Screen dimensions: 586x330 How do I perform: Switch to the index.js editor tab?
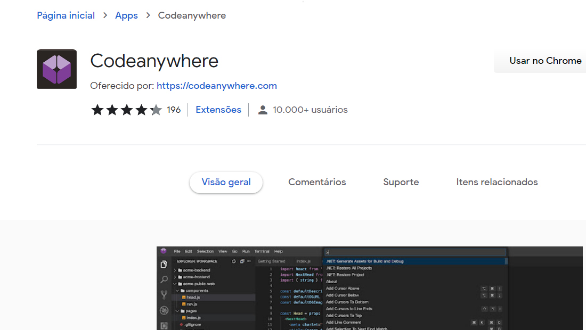(x=304, y=261)
